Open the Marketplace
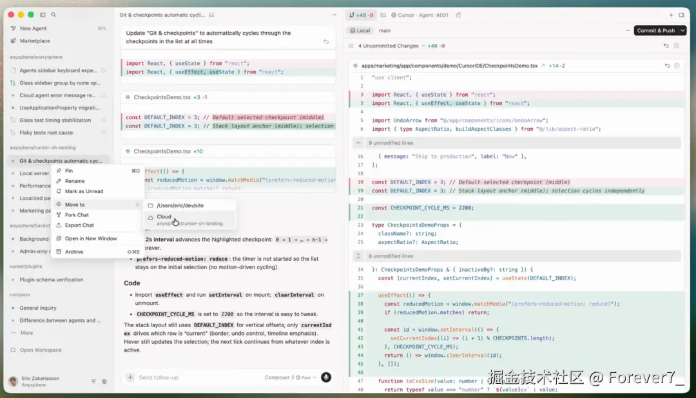Image resolution: width=696 pixels, height=398 pixels. point(35,41)
